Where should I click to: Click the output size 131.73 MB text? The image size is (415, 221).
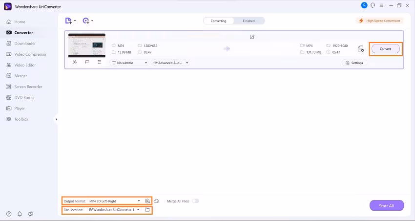pyautogui.click(x=313, y=52)
